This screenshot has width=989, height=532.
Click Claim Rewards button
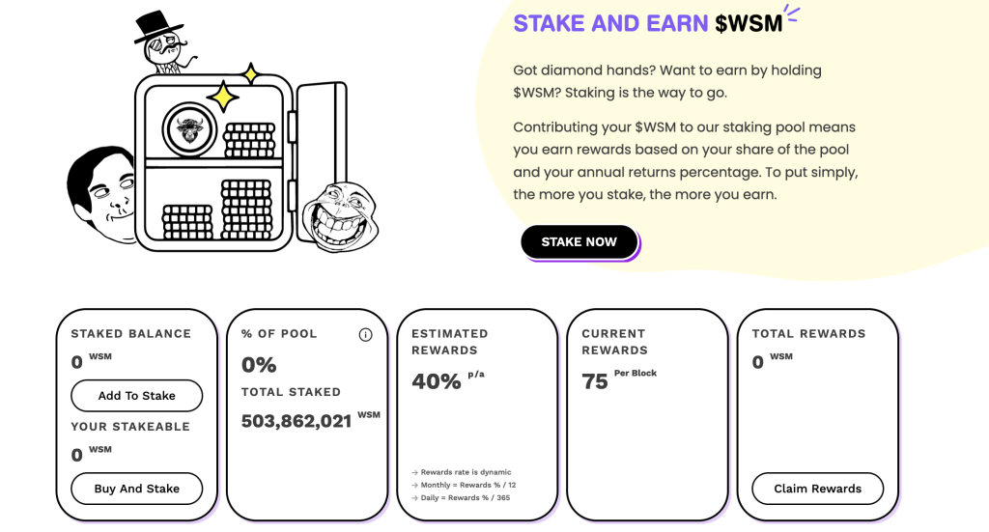tap(817, 489)
